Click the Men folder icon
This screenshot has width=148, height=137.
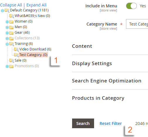(11, 27)
